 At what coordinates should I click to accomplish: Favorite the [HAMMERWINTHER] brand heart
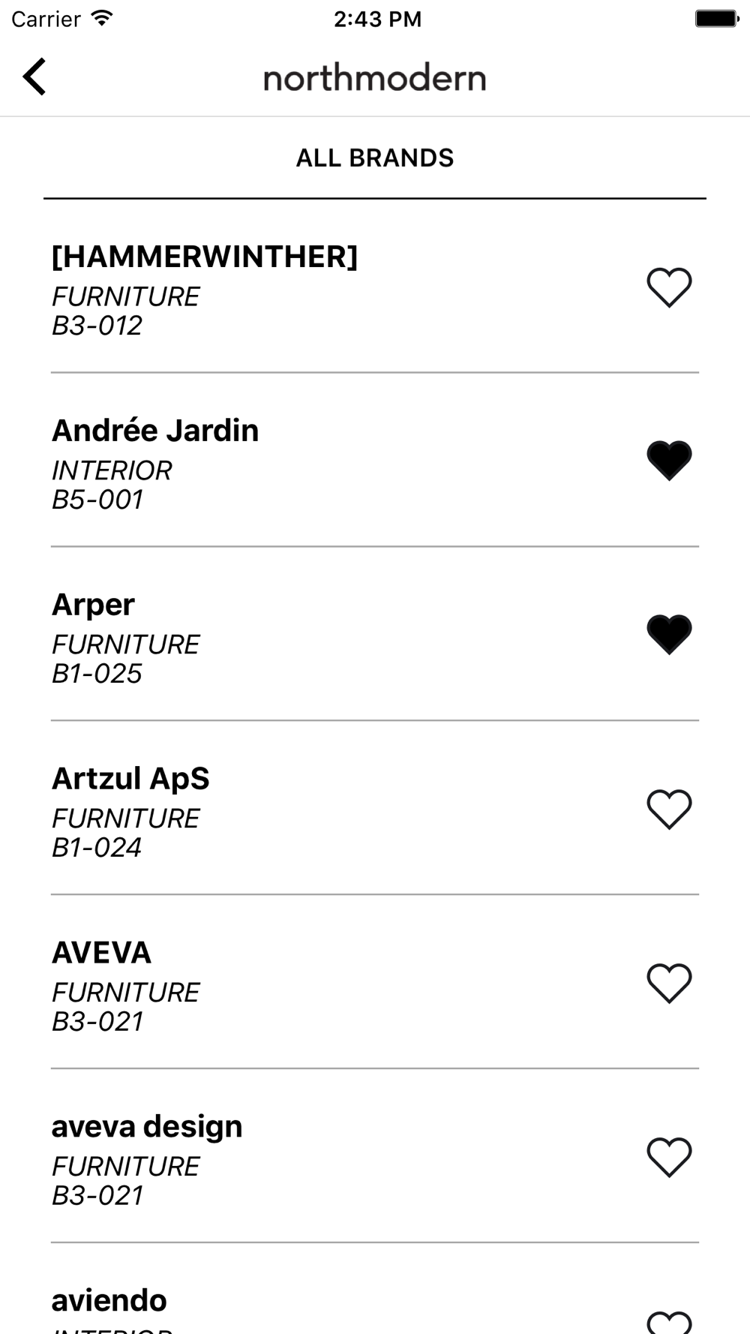(x=669, y=287)
